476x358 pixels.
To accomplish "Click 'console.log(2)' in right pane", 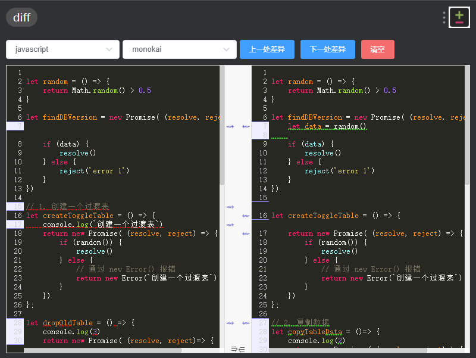I will pos(317,340).
